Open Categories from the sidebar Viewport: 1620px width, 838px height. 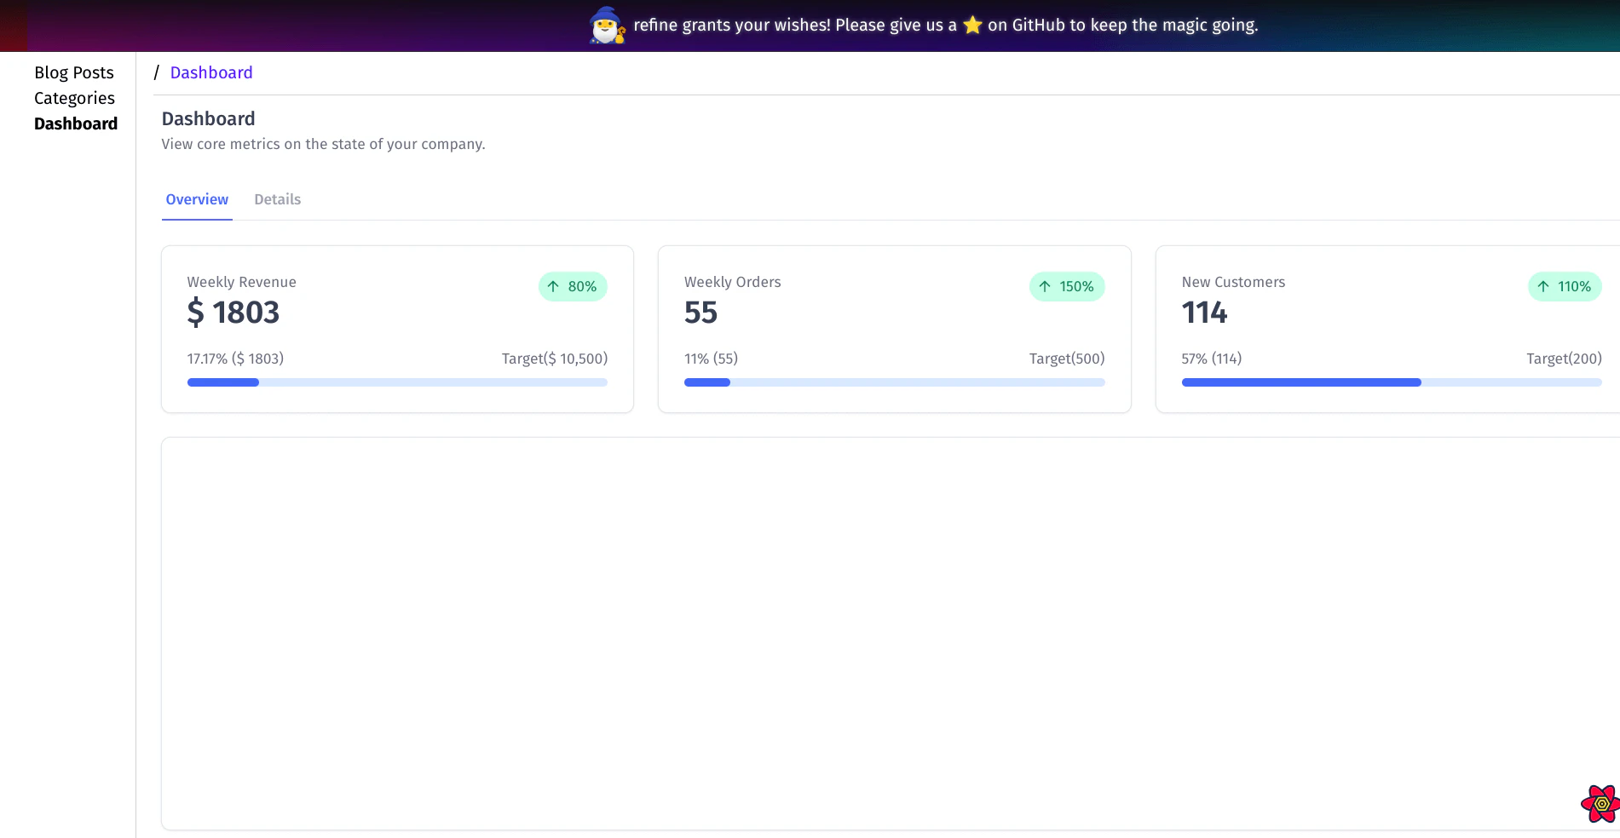click(x=74, y=98)
